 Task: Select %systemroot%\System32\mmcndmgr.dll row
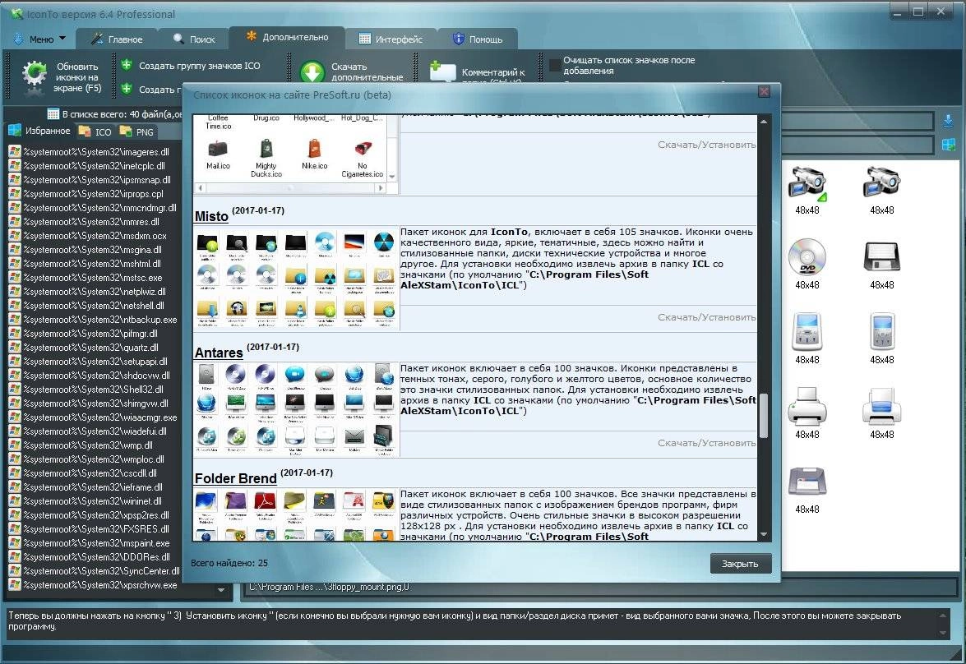(92, 208)
